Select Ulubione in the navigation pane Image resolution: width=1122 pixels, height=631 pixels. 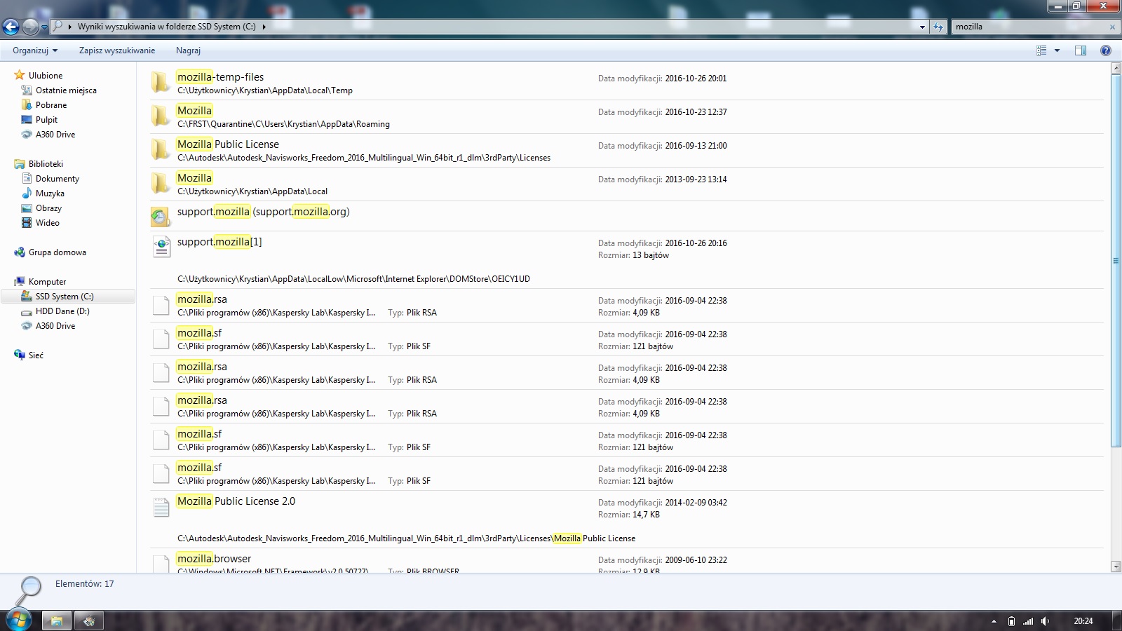46,76
